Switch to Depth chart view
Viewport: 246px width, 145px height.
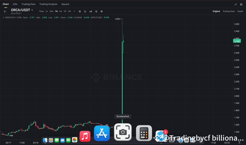[240, 11]
